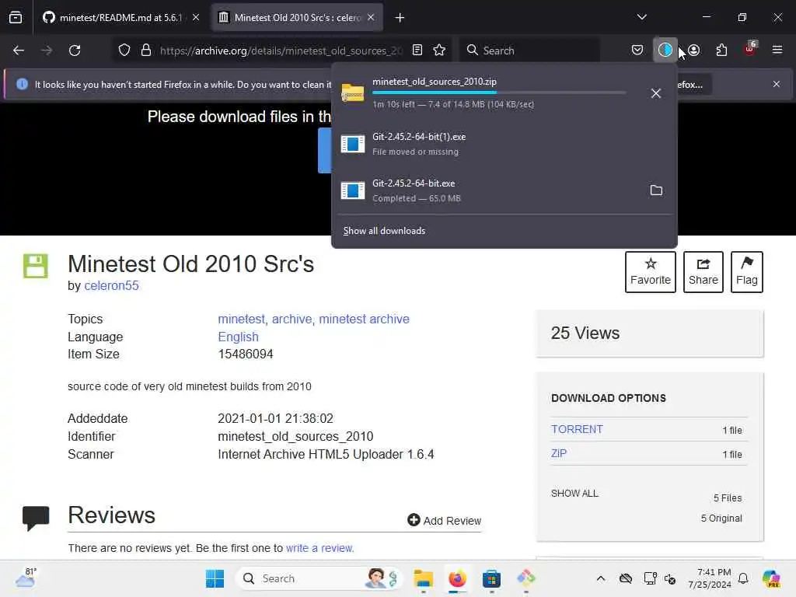Go back to previous page
Viewport: 796px width, 597px height.
pos(19,51)
